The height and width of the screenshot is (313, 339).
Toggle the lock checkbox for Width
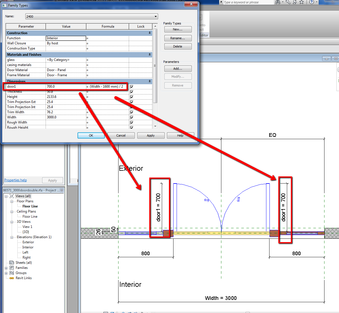[132, 118]
